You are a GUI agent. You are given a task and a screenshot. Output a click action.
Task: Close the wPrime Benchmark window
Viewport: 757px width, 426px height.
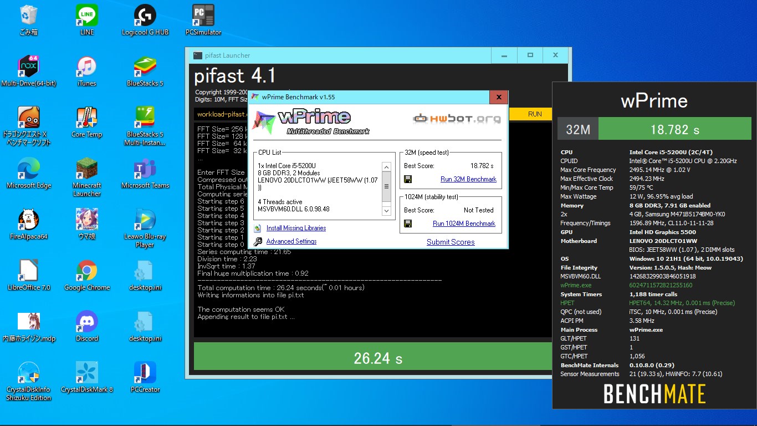click(x=499, y=97)
